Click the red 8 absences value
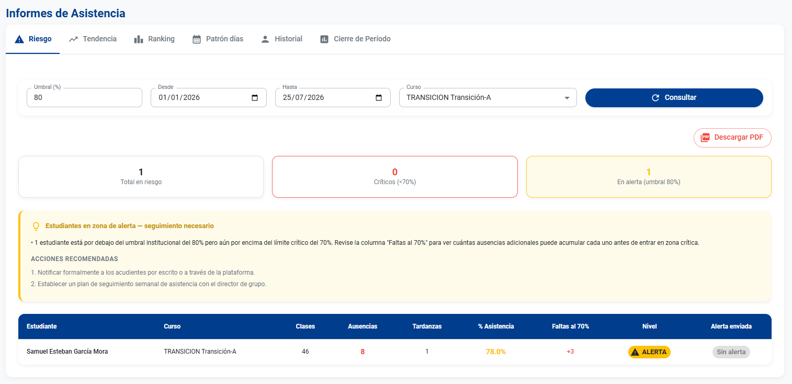The image size is (792, 384). [363, 352]
